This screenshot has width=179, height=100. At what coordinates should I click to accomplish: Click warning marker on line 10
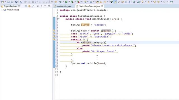tap(54, 36)
